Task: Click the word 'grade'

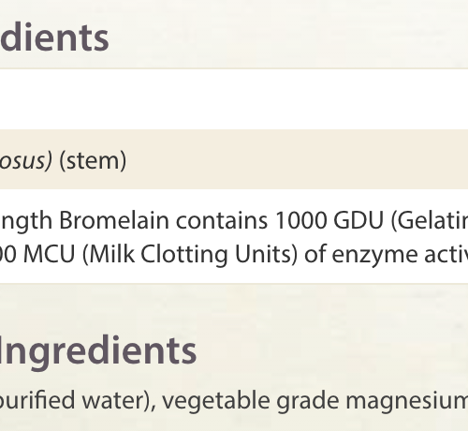Action: pos(308,402)
